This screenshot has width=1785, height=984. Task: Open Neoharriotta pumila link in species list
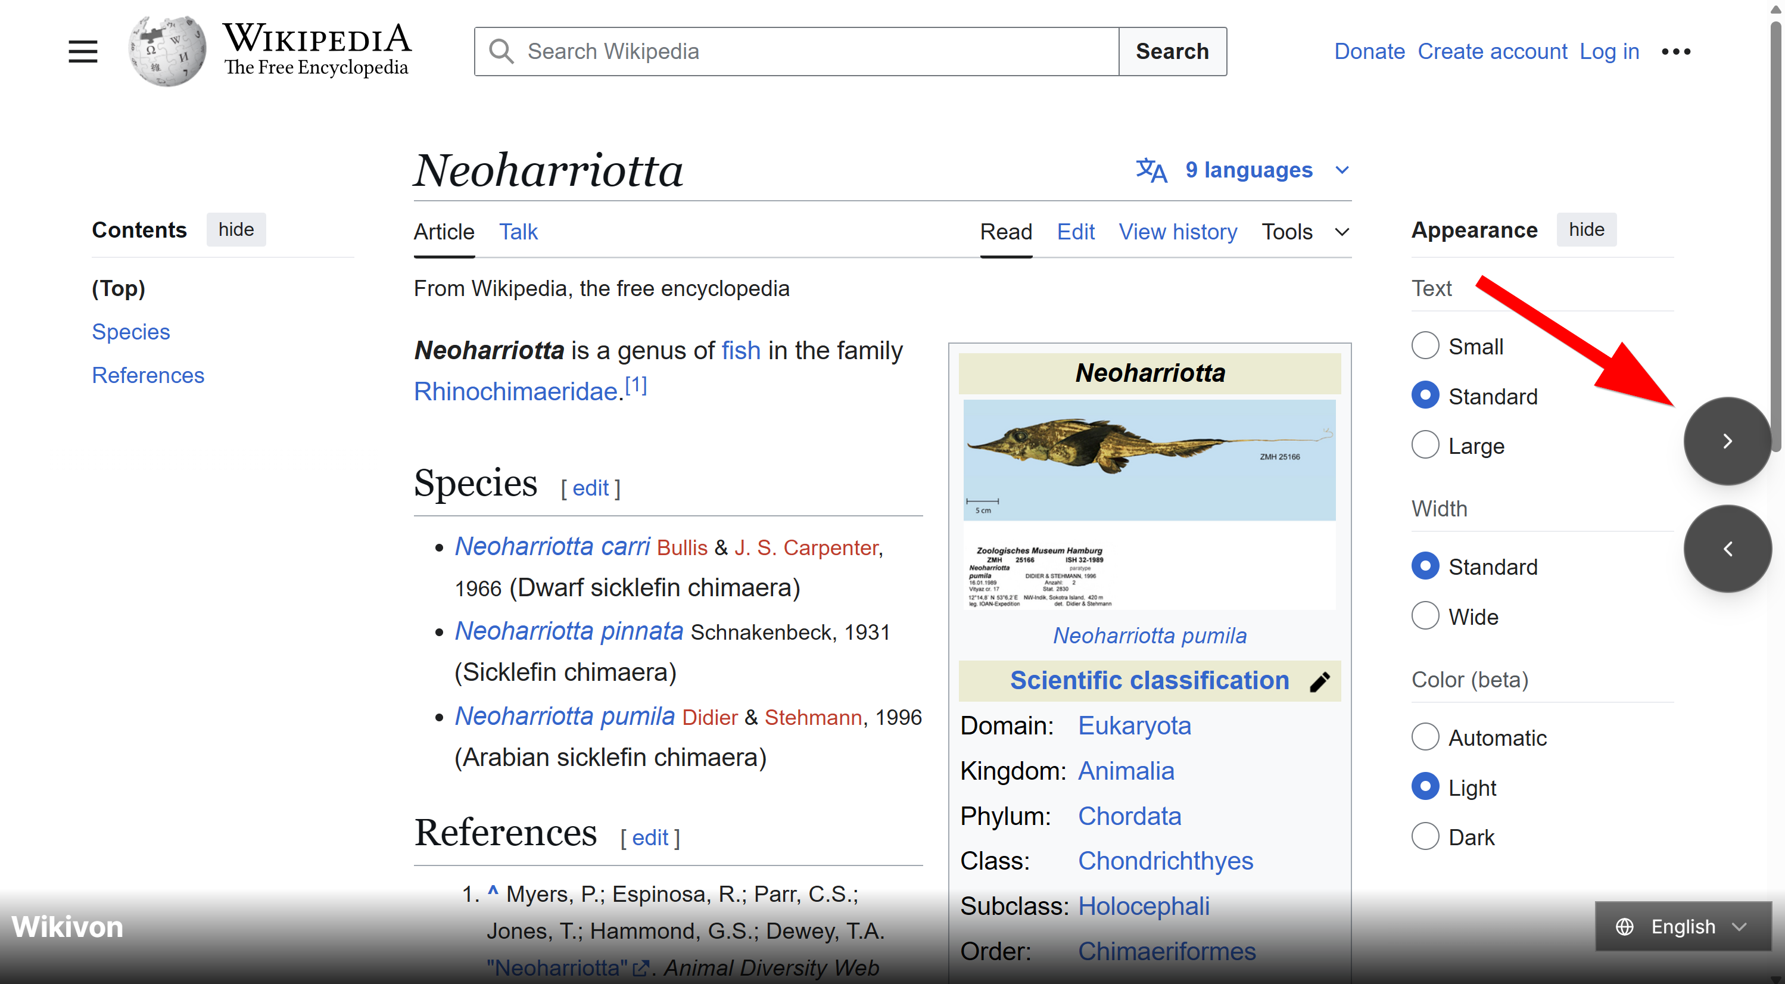[565, 716]
